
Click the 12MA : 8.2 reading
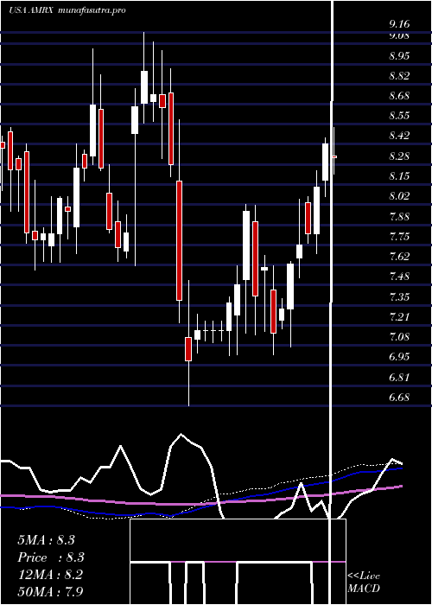[x=50, y=575]
